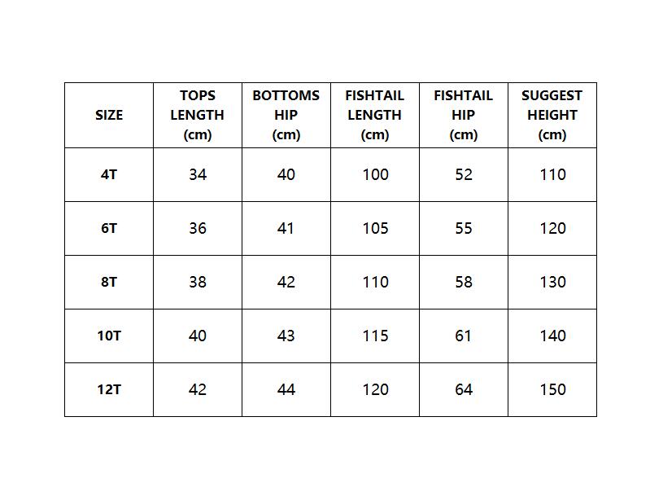Select the FISHTAIL LENGTH (cm) header
The image size is (650, 496).
pyautogui.click(x=375, y=115)
